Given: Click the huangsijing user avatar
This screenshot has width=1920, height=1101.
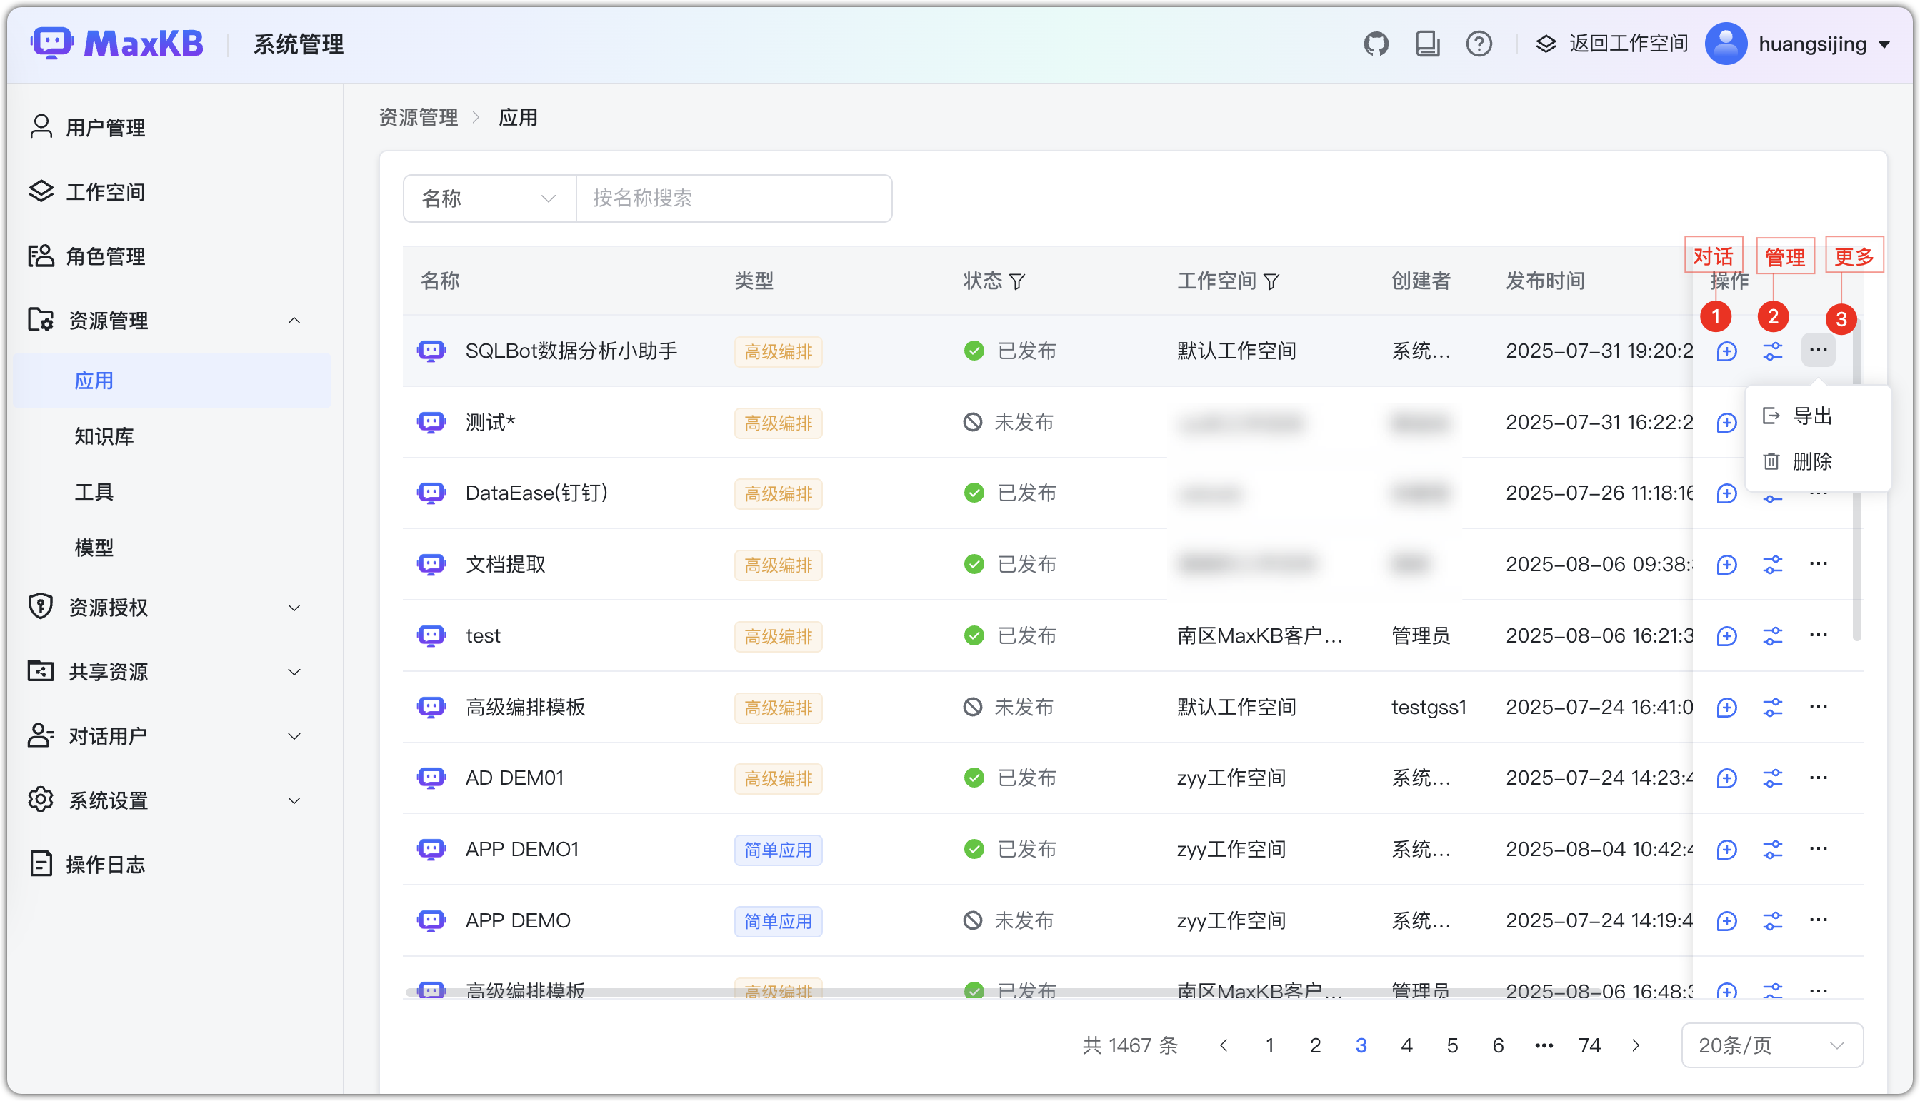Looking at the screenshot, I should click(1726, 44).
